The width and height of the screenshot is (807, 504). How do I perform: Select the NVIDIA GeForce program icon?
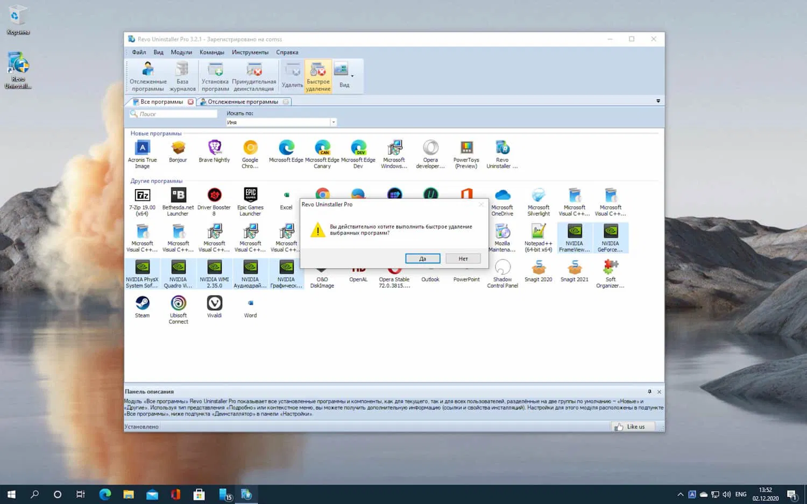(x=610, y=237)
